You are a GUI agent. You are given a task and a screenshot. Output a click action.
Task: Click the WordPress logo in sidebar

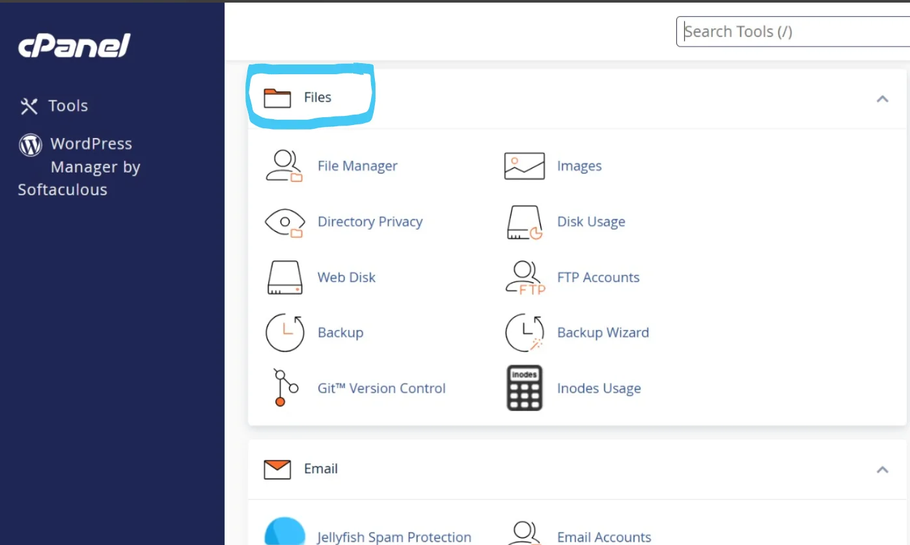point(30,145)
